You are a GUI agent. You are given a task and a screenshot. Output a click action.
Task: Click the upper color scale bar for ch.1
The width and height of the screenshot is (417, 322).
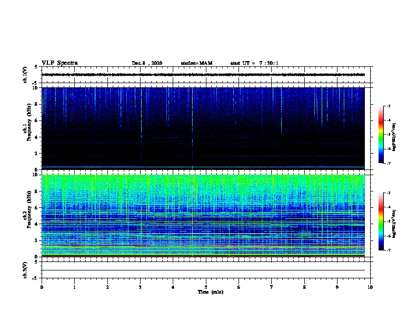pyautogui.click(x=381, y=135)
